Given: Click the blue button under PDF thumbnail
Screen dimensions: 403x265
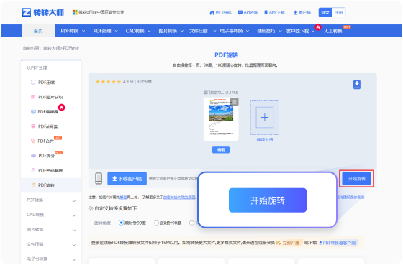Looking at the screenshot, I should [x=221, y=149].
